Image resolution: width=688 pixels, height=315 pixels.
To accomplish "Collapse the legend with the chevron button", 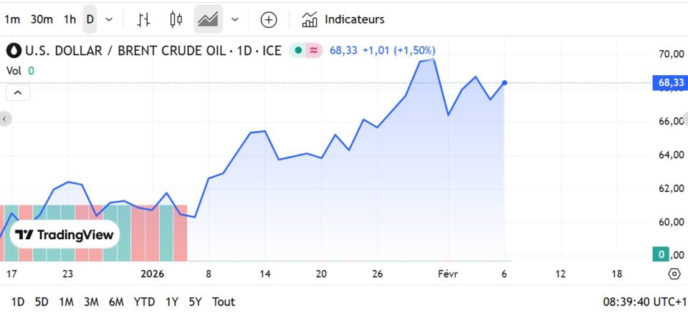I will coord(18,92).
